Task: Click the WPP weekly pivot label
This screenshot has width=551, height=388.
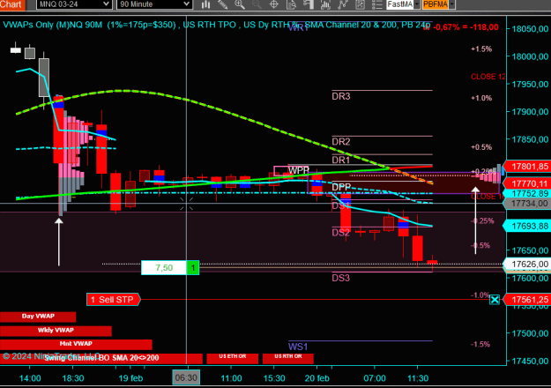Action: click(x=298, y=170)
